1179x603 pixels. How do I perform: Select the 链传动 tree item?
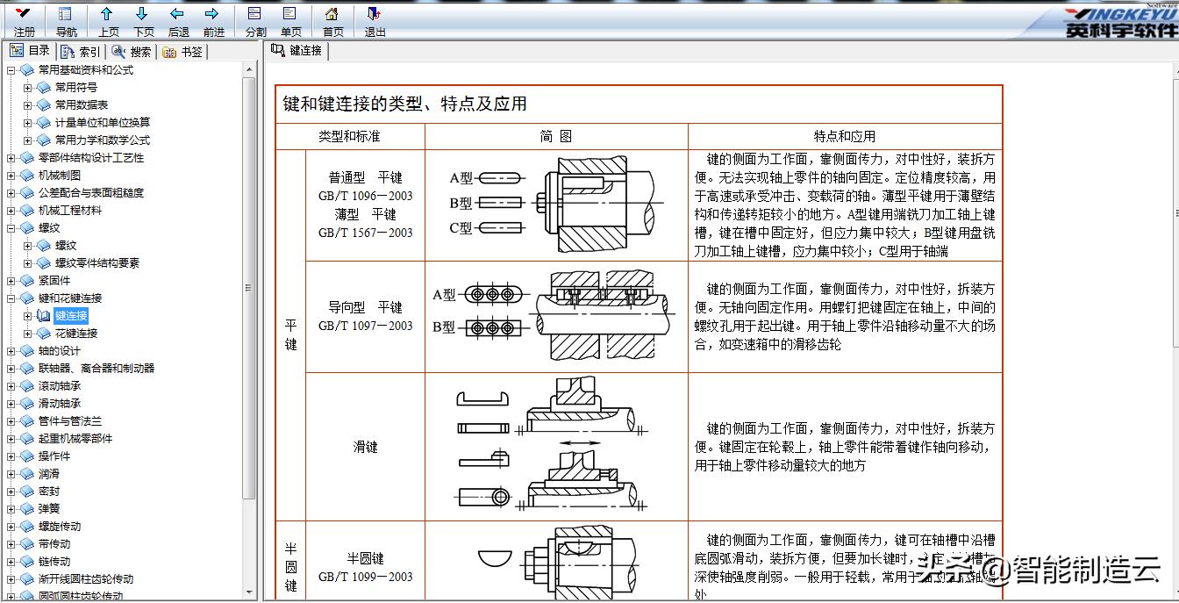pyautogui.click(x=54, y=562)
